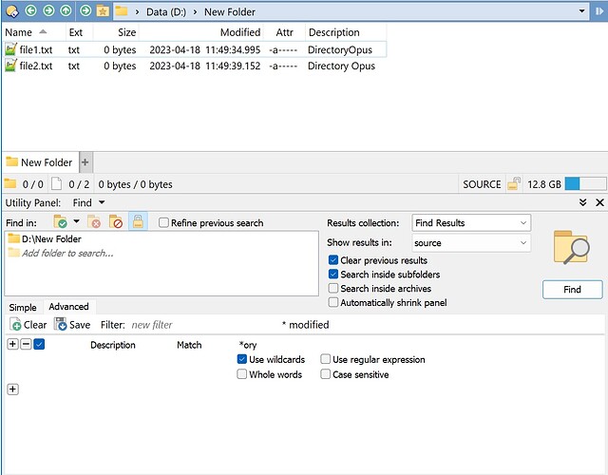608x475 pixels.
Task: Click the disk space usage bar
Action: [x=585, y=183]
